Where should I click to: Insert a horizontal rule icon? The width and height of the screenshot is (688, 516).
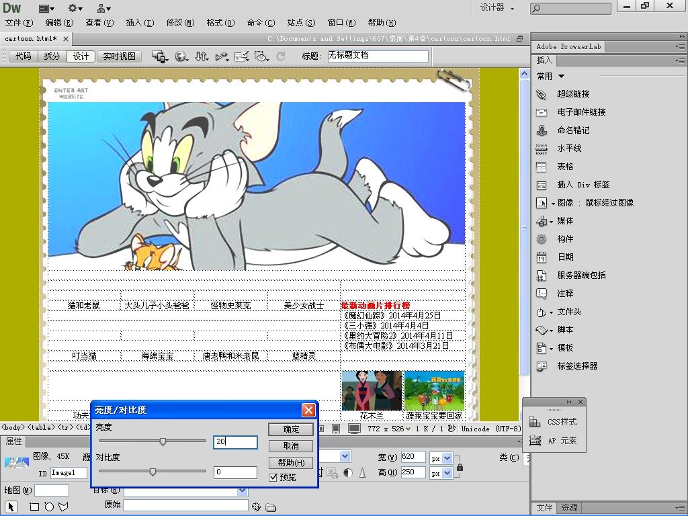point(542,148)
